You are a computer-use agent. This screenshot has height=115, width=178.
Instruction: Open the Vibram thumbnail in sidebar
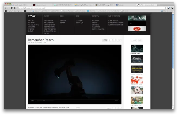(137, 69)
